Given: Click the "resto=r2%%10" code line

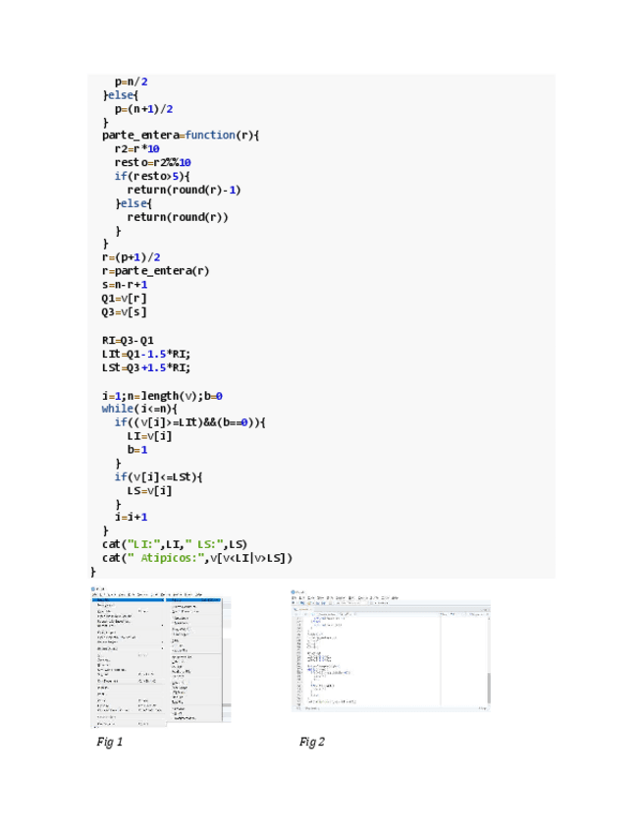Looking at the screenshot, I should (152, 162).
